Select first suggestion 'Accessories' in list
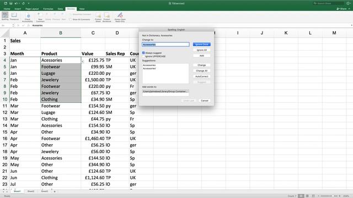 coord(149,65)
